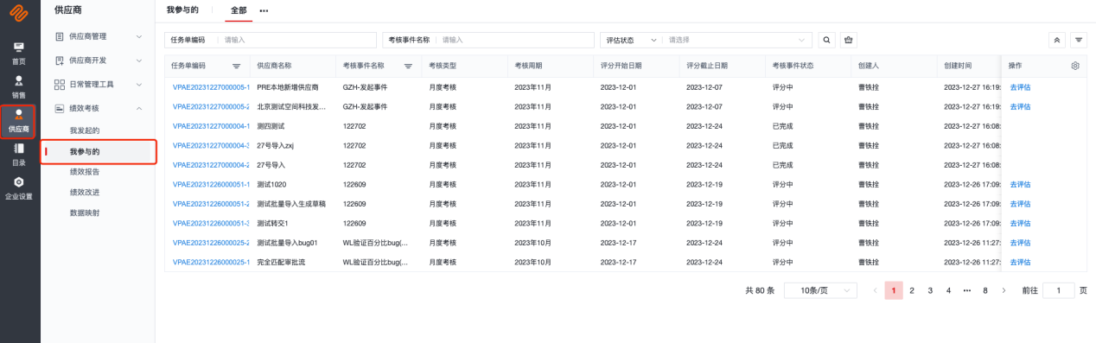Open task link VPAE20231227000005-1
The width and height of the screenshot is (1096, 343).
pyautogui.click(x=211, y=87)
